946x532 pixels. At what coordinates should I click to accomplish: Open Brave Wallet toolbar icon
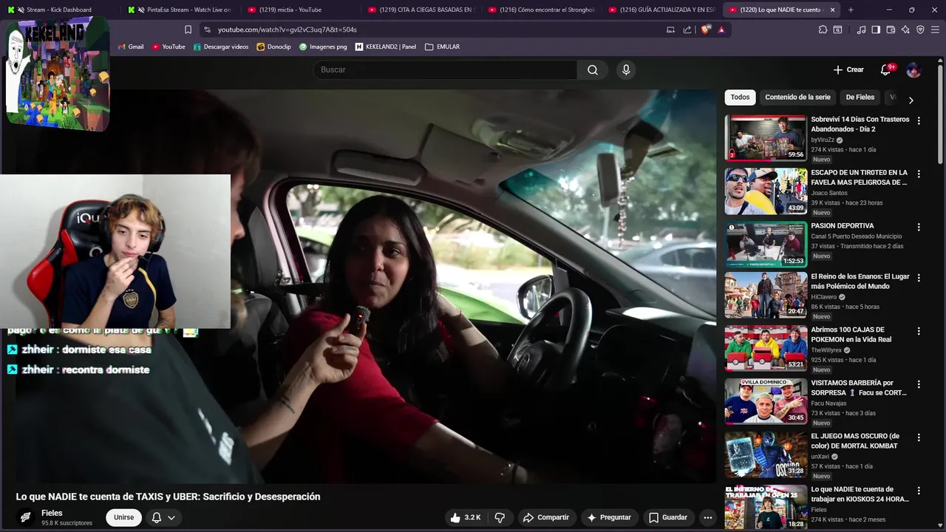[x=891, y=30]
